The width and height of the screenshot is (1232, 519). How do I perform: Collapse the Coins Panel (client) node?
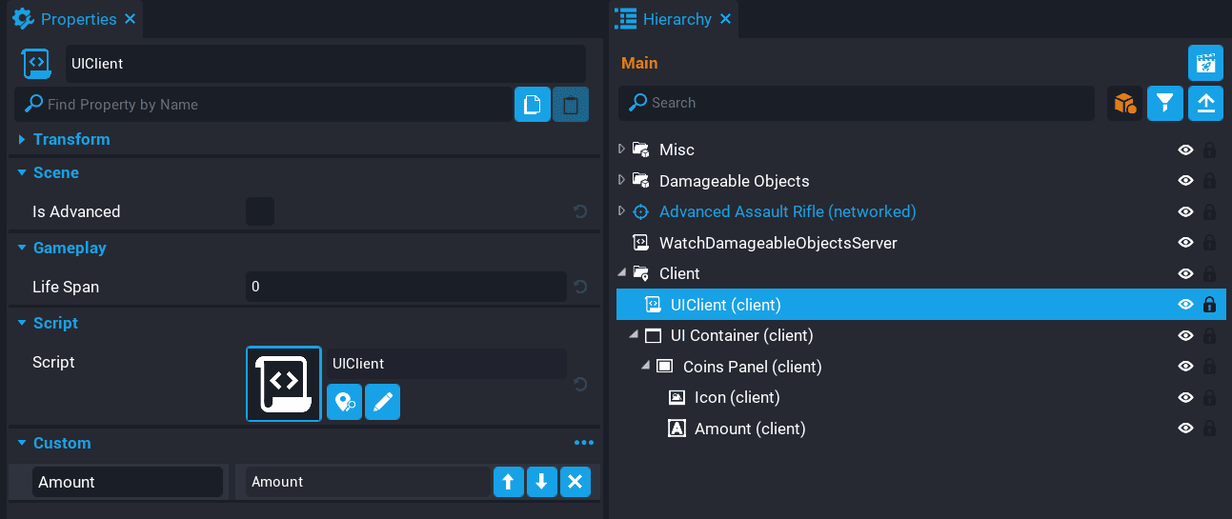[x=646, y=366]
